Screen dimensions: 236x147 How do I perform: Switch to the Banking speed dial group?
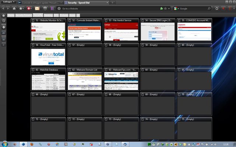48,15
